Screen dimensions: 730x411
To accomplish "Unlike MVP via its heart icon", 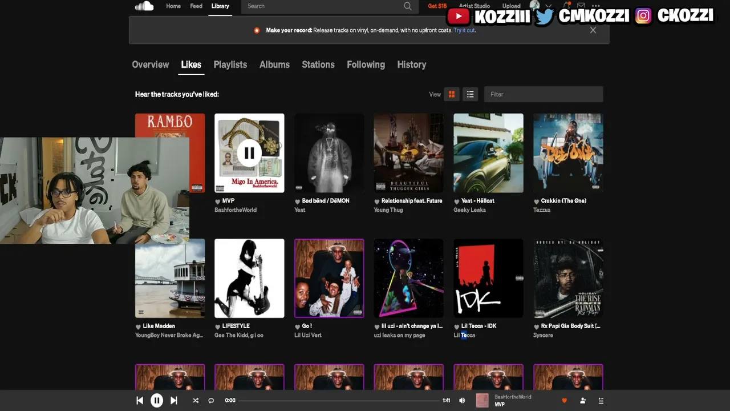I will point(217,202).
